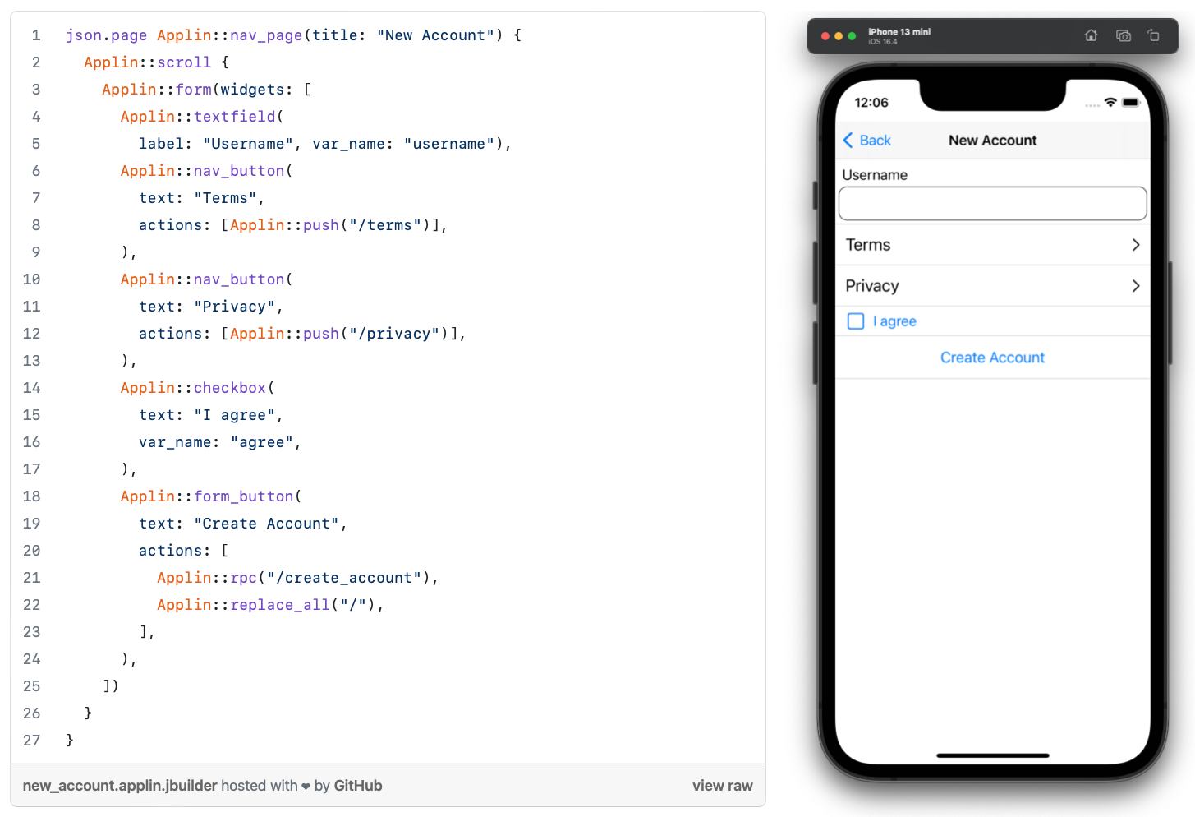This screenshot has width=1195, height=817.
Task: Click the Username field label
Action: coord(875,175)
